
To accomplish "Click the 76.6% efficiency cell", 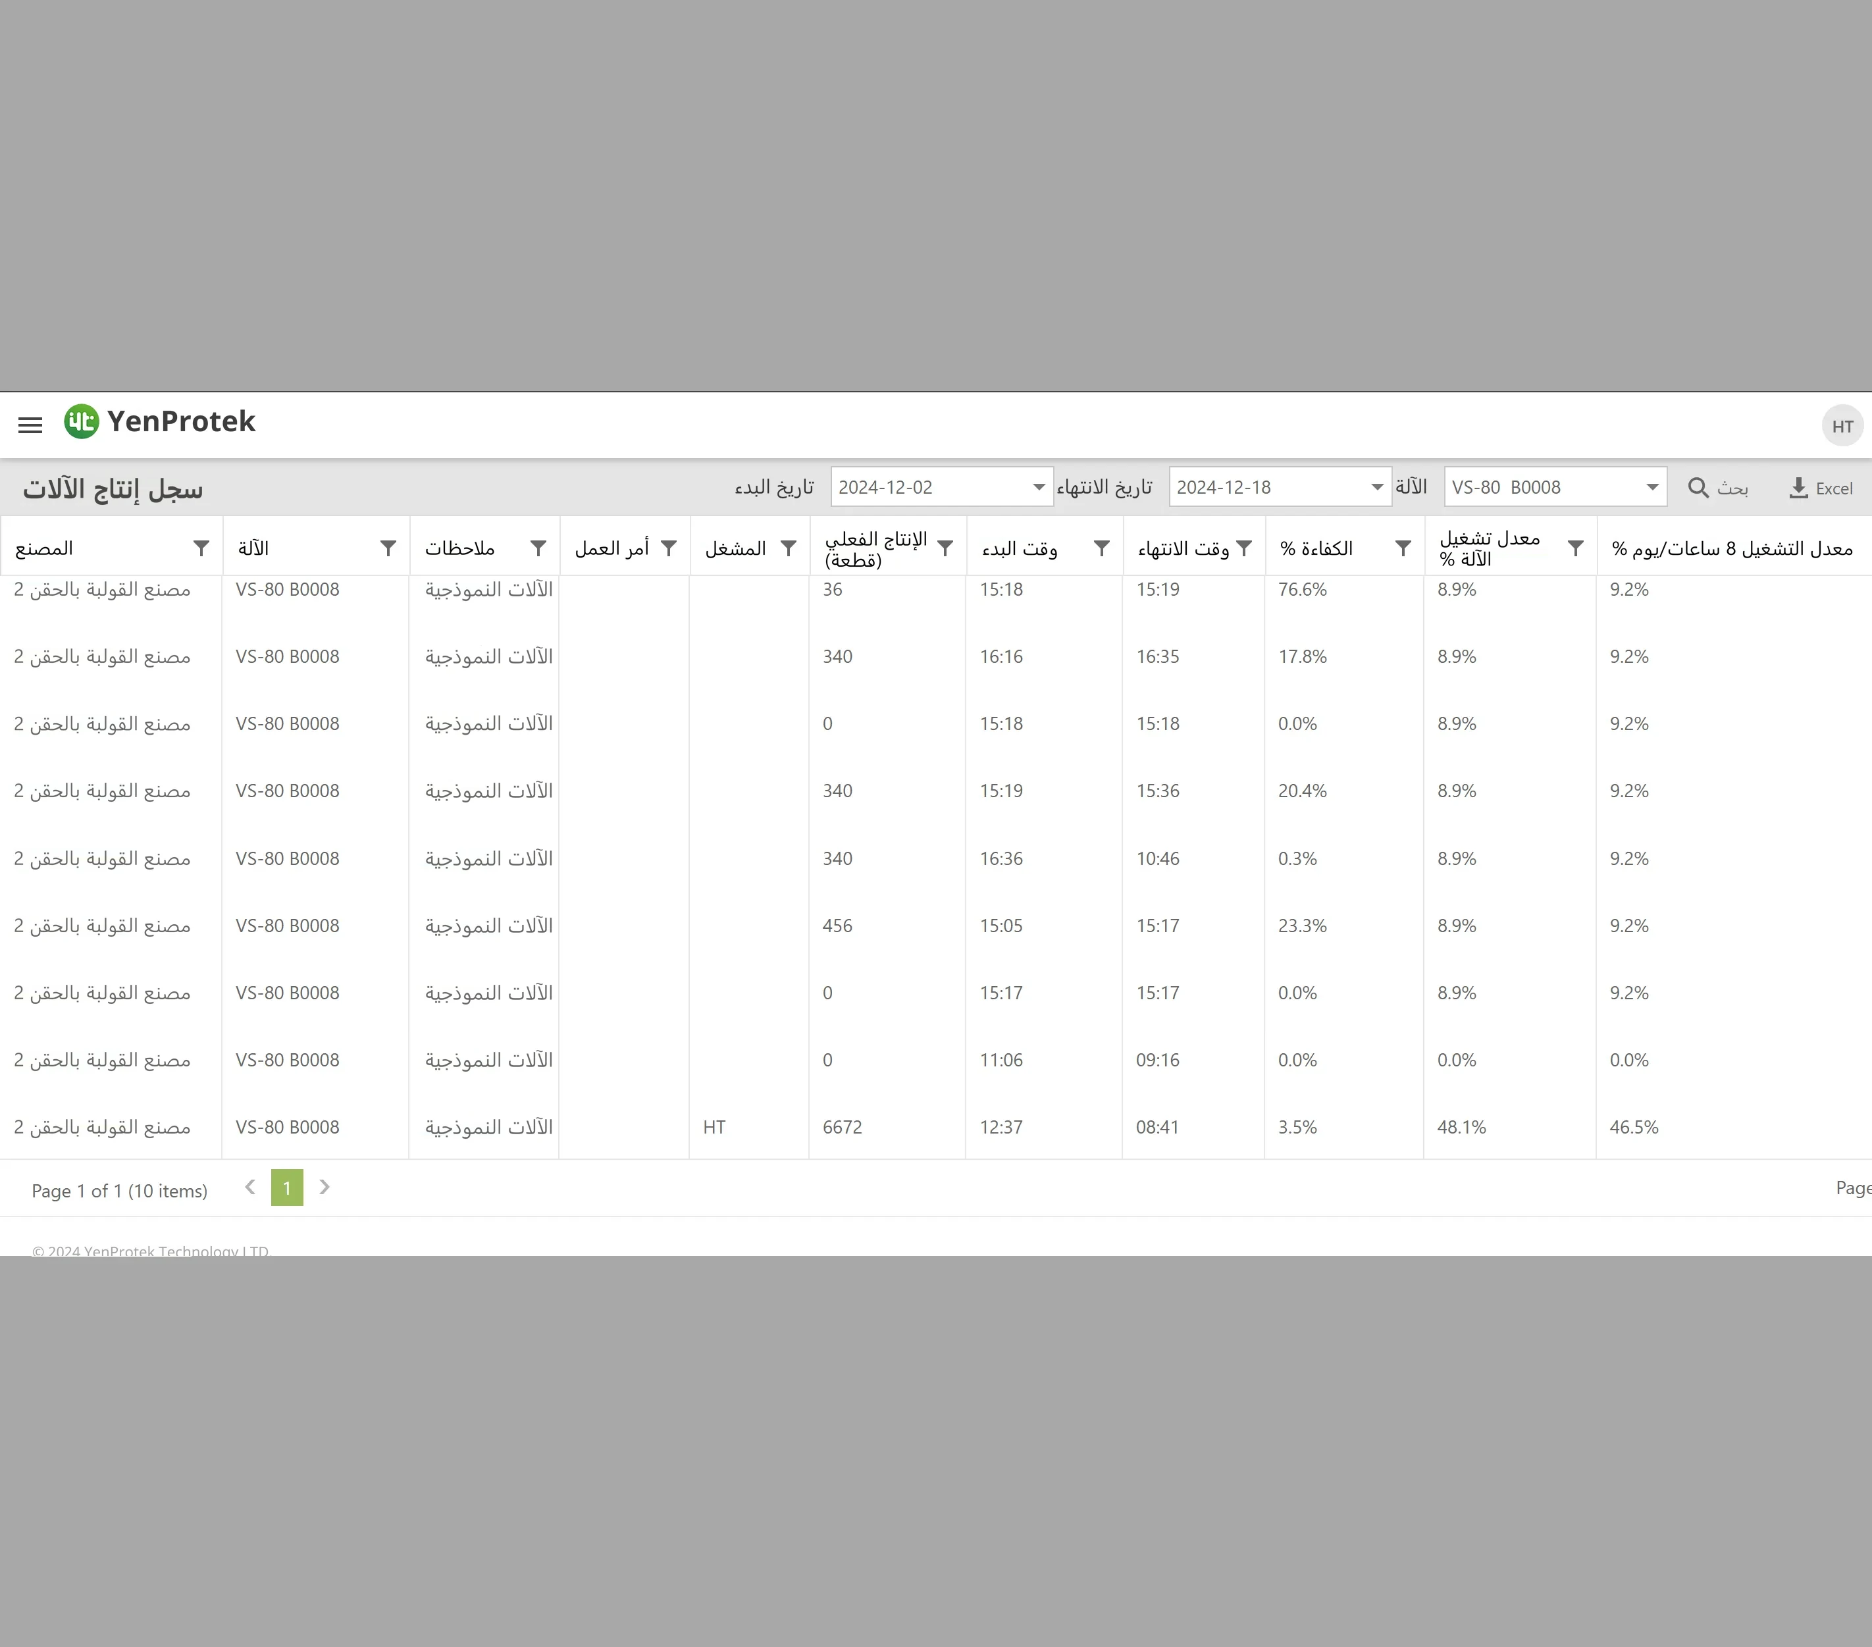I will tap(1303, 589).
